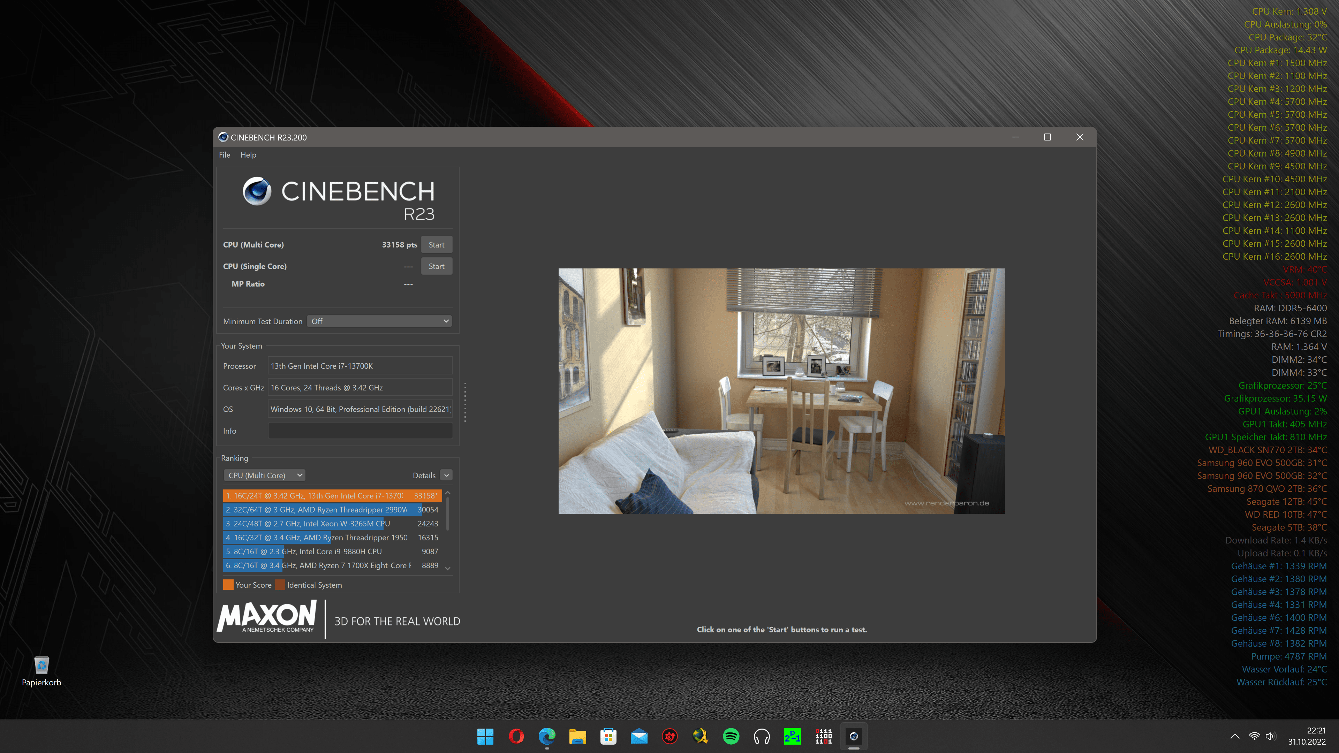Start the CPU Single Core test
The height and width of the screenshot is (753, 1339).
(x=437, y=267)
